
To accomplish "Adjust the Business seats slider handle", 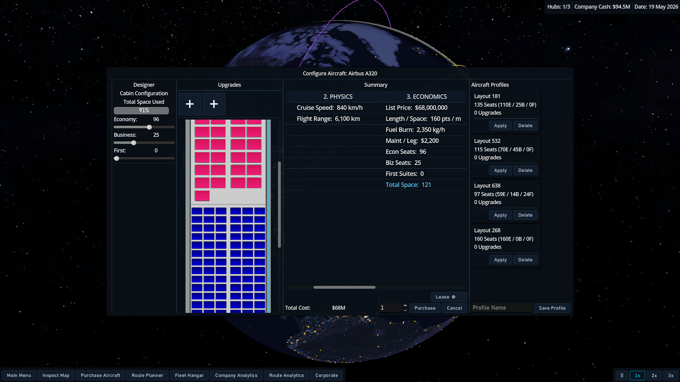I will [x=134, y=143].
